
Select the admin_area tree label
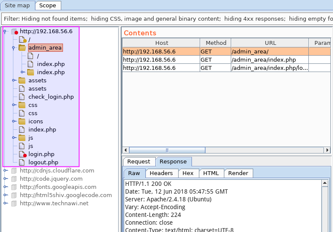pyautogui.click(x=45, y=47)
